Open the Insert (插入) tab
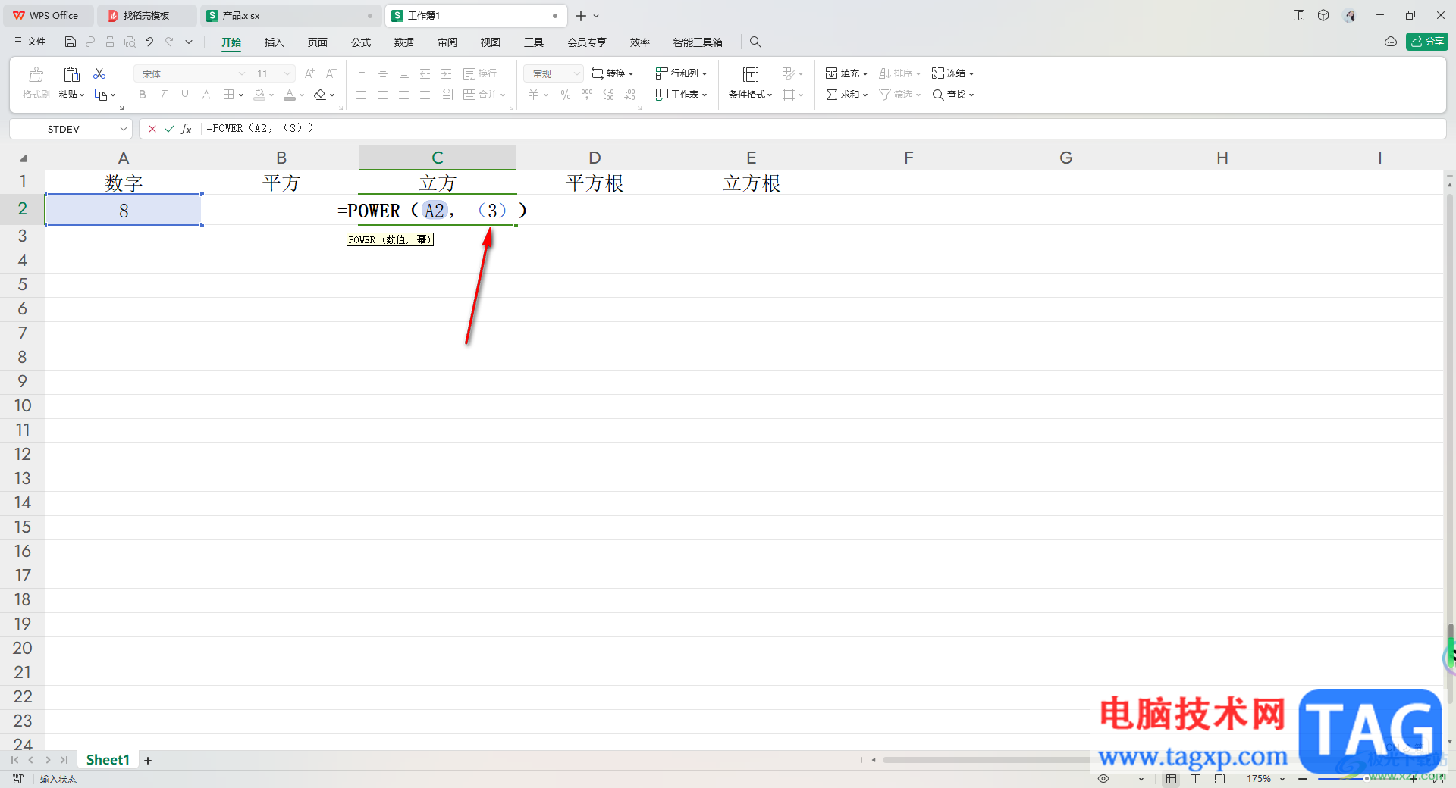 (274, 42)
